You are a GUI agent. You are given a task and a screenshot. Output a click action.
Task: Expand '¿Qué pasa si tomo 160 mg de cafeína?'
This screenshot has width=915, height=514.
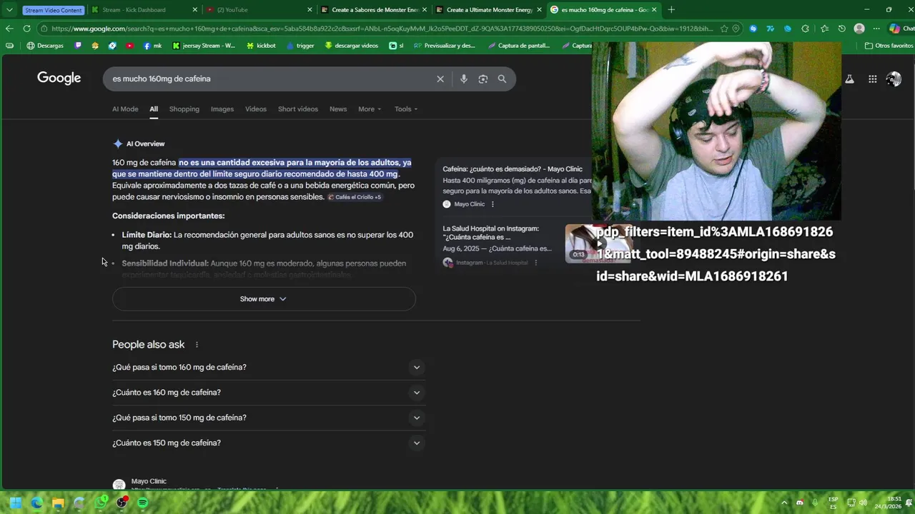[269, 368]
